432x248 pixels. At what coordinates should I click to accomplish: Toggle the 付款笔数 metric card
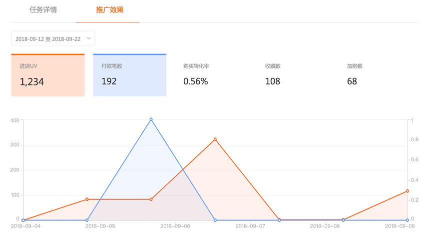tap(130, 75)
